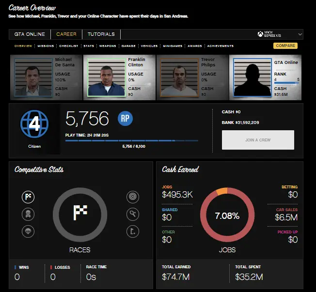Select the Darts target stat icon

coord(132,197)
